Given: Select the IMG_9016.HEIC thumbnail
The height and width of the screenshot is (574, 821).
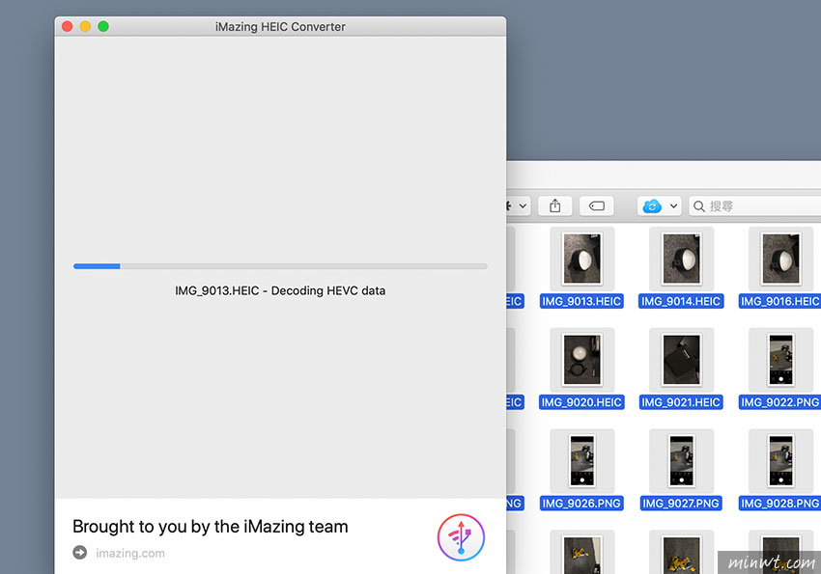Looking at the screenshot, I should coord(780,259).
